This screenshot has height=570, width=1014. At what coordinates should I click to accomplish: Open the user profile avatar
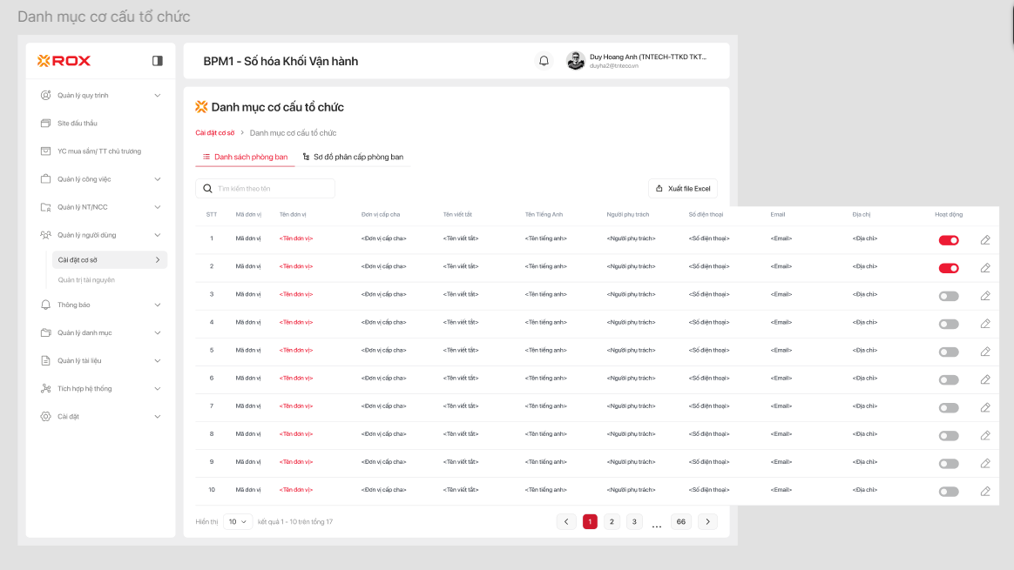[x=575, y=61]
